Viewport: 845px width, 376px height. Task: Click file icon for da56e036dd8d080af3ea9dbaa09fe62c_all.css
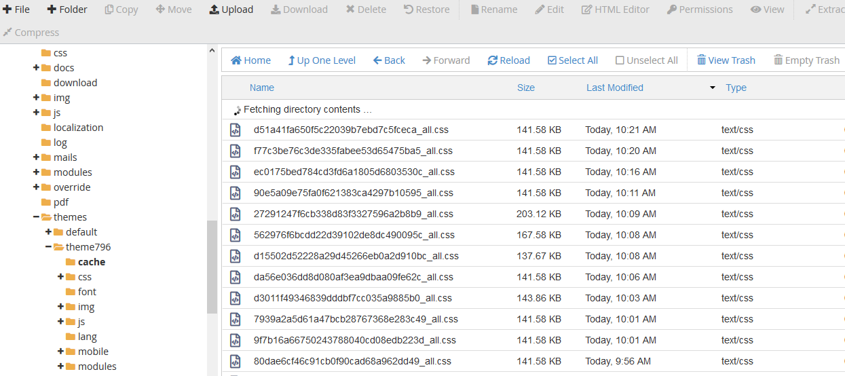pos(235,277)
